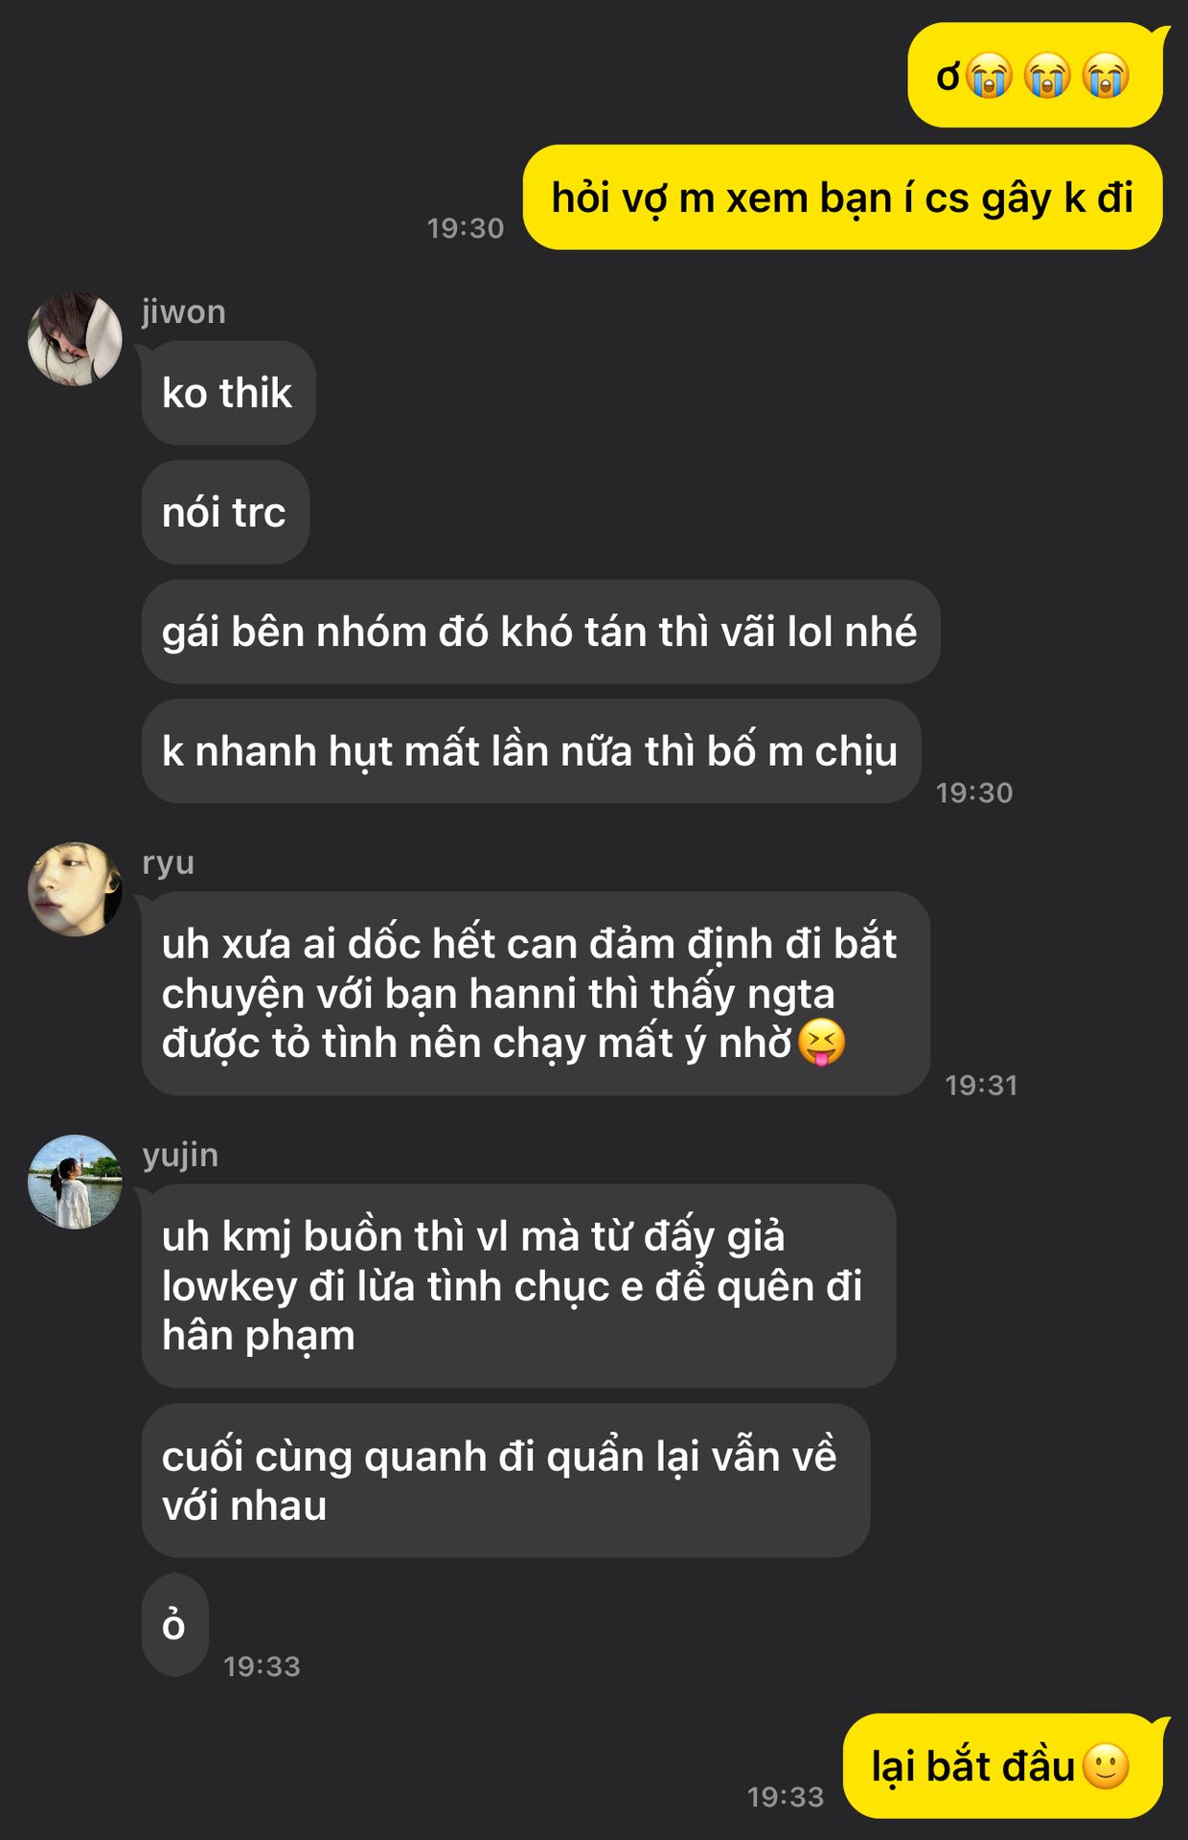Tap the sender name jiwon
Image resolution: width=1188 pixels, height=1840 pixels.
184,311
